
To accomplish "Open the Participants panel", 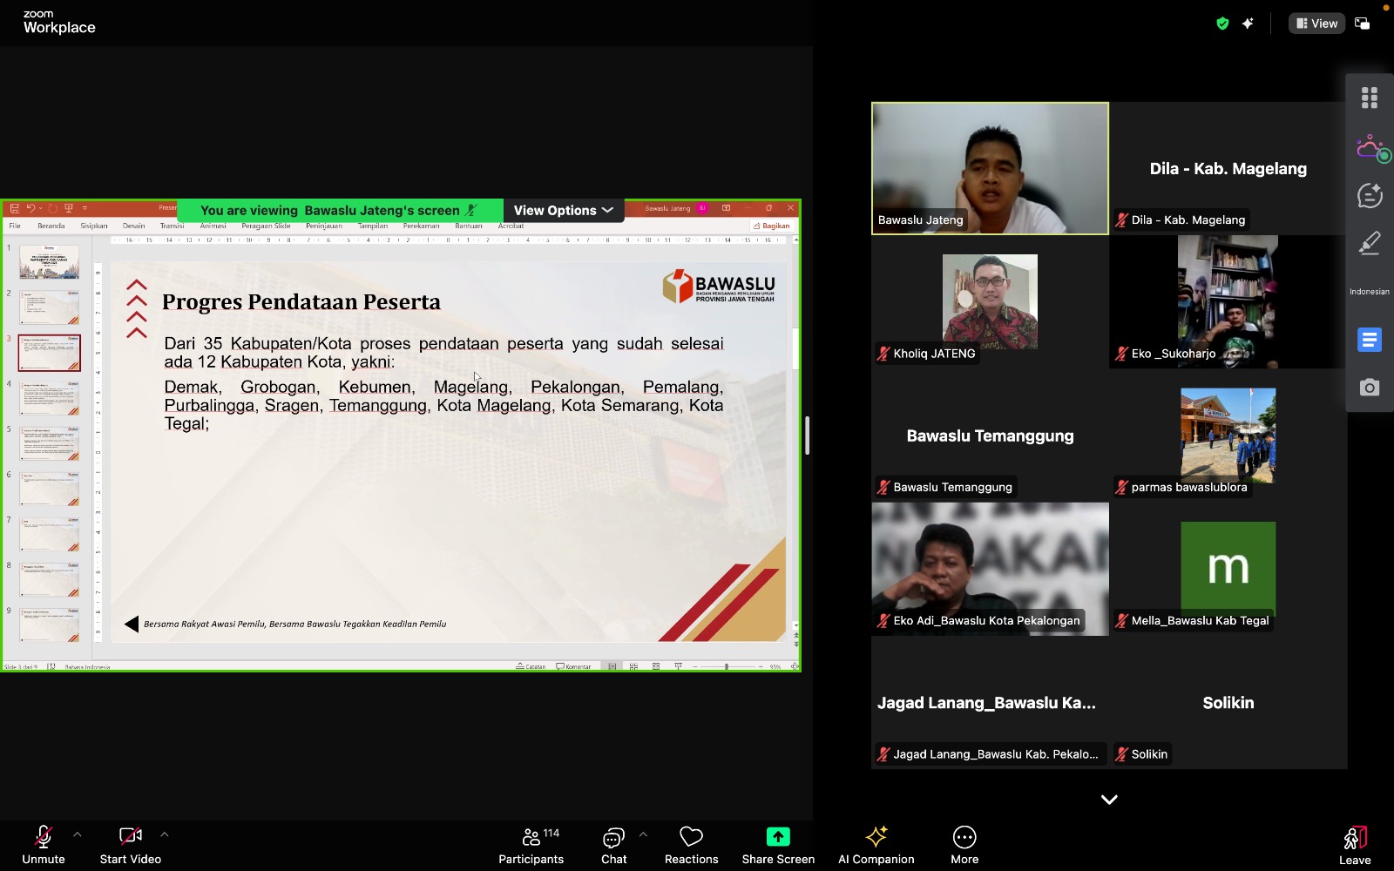I will point(531,845).
